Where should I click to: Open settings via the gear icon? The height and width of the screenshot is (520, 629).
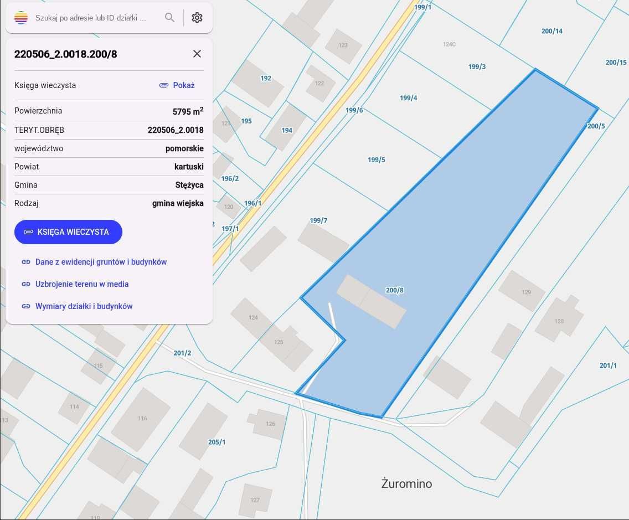point(197,18)
